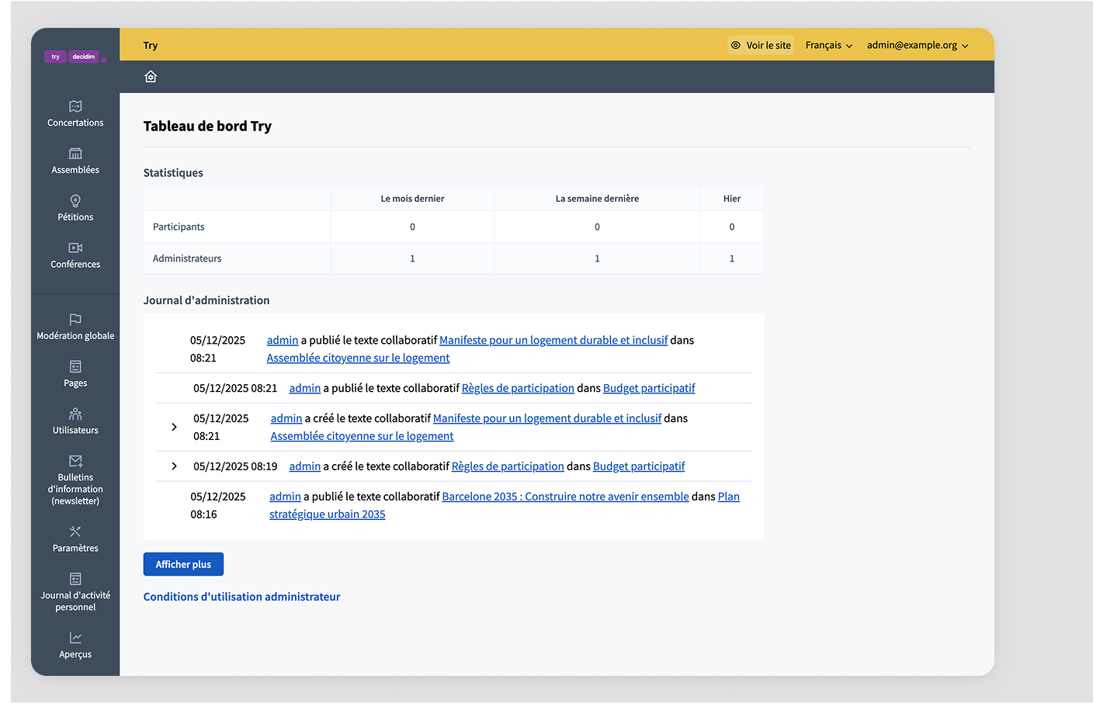The image size is (1093, 710).
Task: Click the try decidim logo
Action: tap(75, 57)
